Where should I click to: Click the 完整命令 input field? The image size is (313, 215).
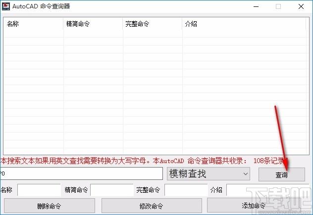(x=186, y=190)
